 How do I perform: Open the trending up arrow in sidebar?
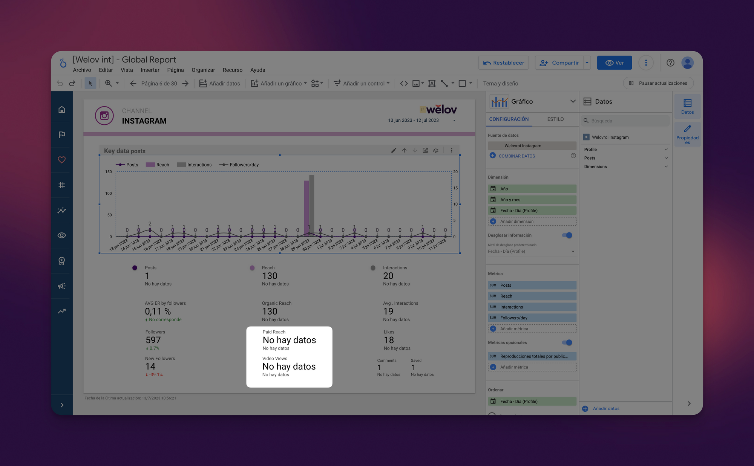click(x=62, y=311)
